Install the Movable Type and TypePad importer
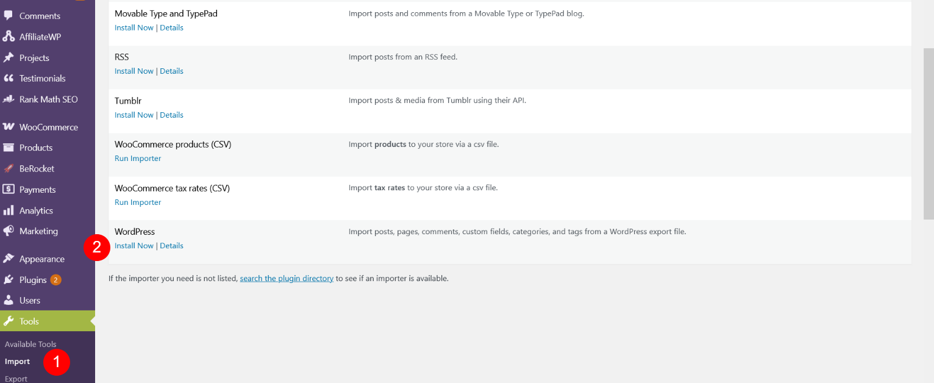The height and width of the screenshot is (383, 934). (134, 27)
